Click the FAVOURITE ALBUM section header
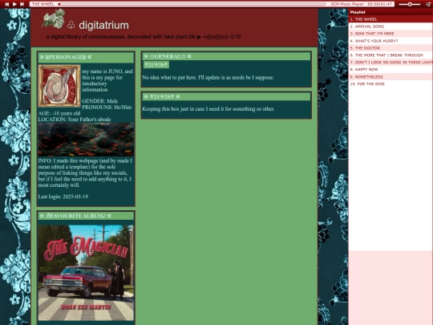The width and height of the screenshot is (433, 325). [x=86, y=216]
